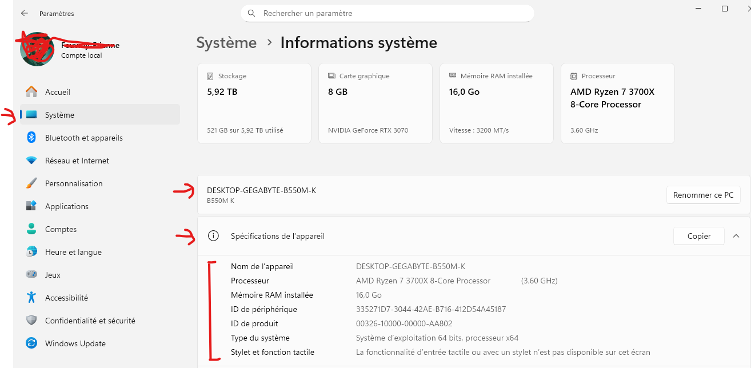Select Système in the sidebar
Image resolution: width=751 pixels, height=368 pixels.
click(100, 115)
